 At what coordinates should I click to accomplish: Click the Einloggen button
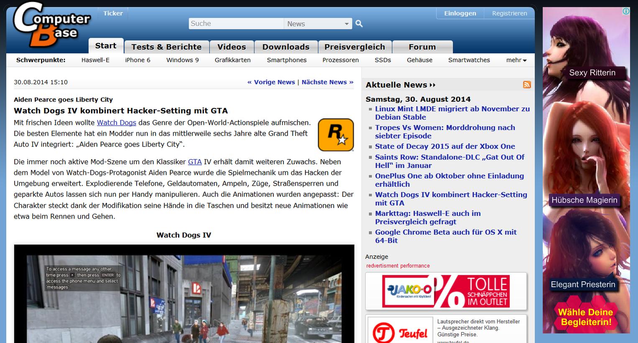coord(460,13)
